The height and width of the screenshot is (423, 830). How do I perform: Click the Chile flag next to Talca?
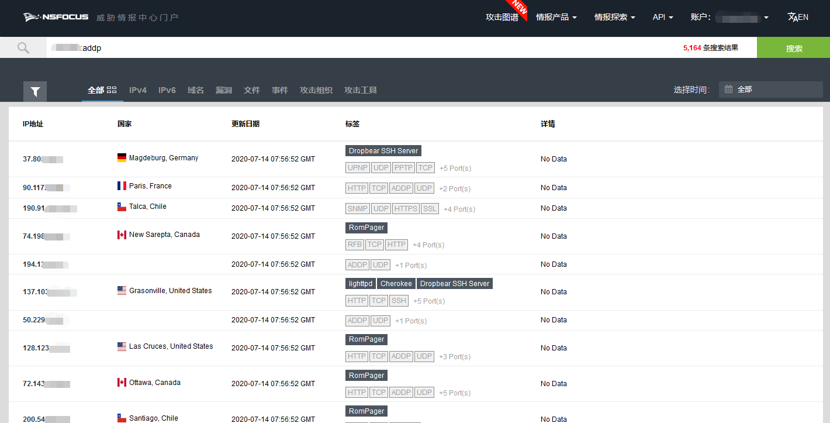(x=122, y=207)
